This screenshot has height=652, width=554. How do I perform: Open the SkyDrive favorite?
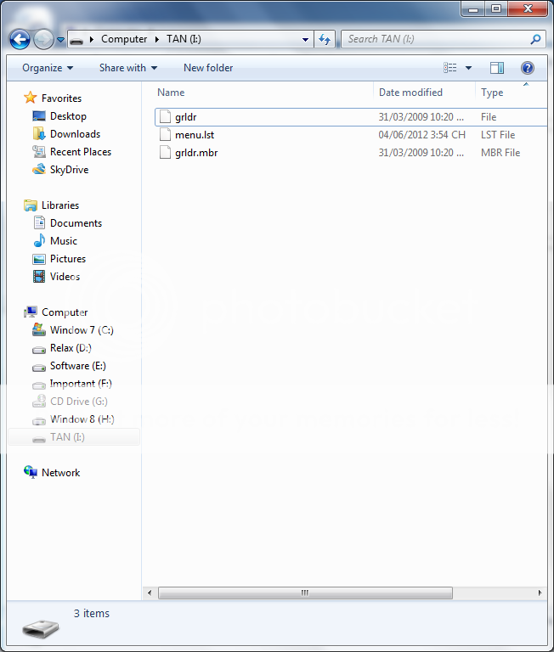(68, 170)
